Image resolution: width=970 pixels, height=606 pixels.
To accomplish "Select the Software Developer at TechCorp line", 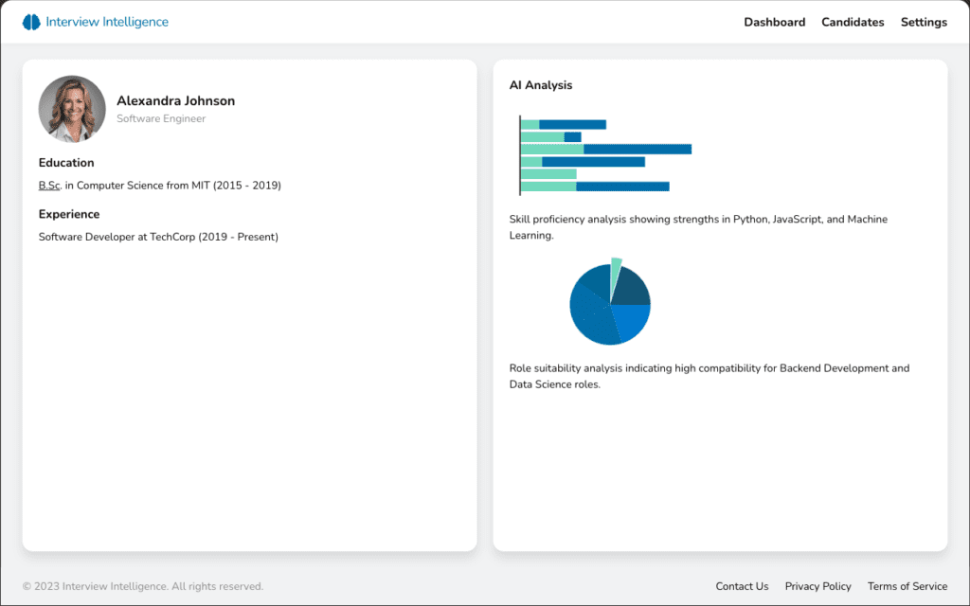I will [x=158, y=237].
